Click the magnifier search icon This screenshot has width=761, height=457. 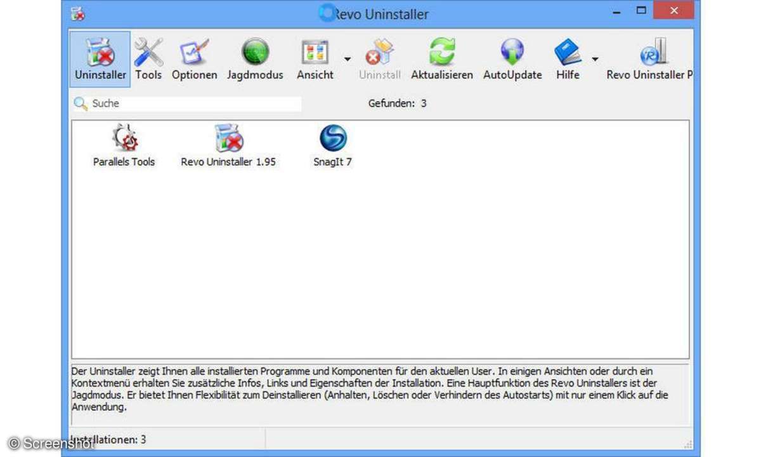pos(81,103)
